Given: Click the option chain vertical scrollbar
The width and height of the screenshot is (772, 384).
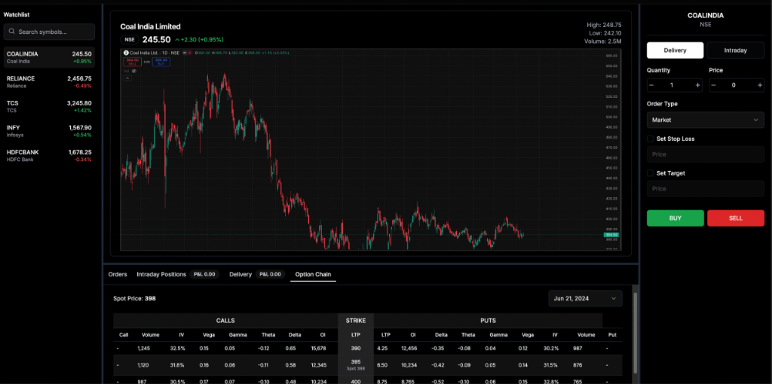Looking at the screenshot, I should [635, 333].
